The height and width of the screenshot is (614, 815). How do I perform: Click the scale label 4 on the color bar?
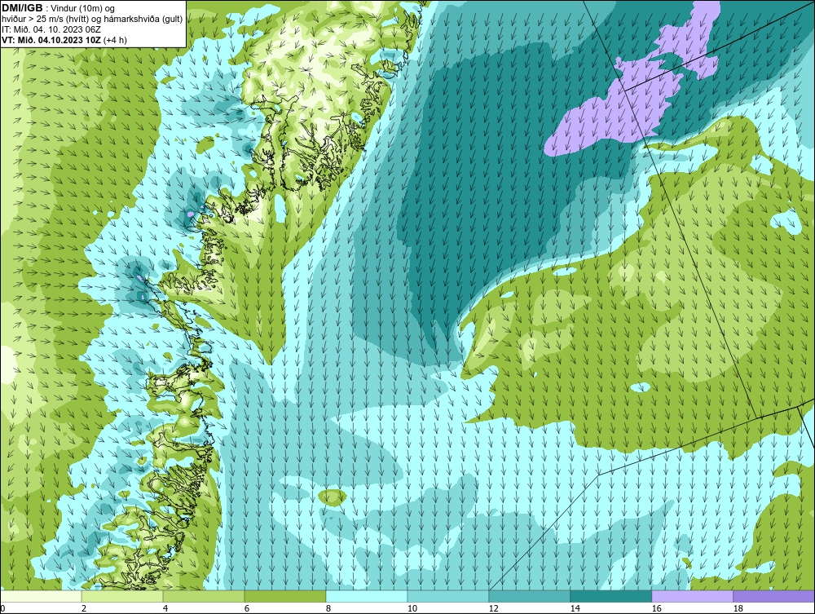165,608
